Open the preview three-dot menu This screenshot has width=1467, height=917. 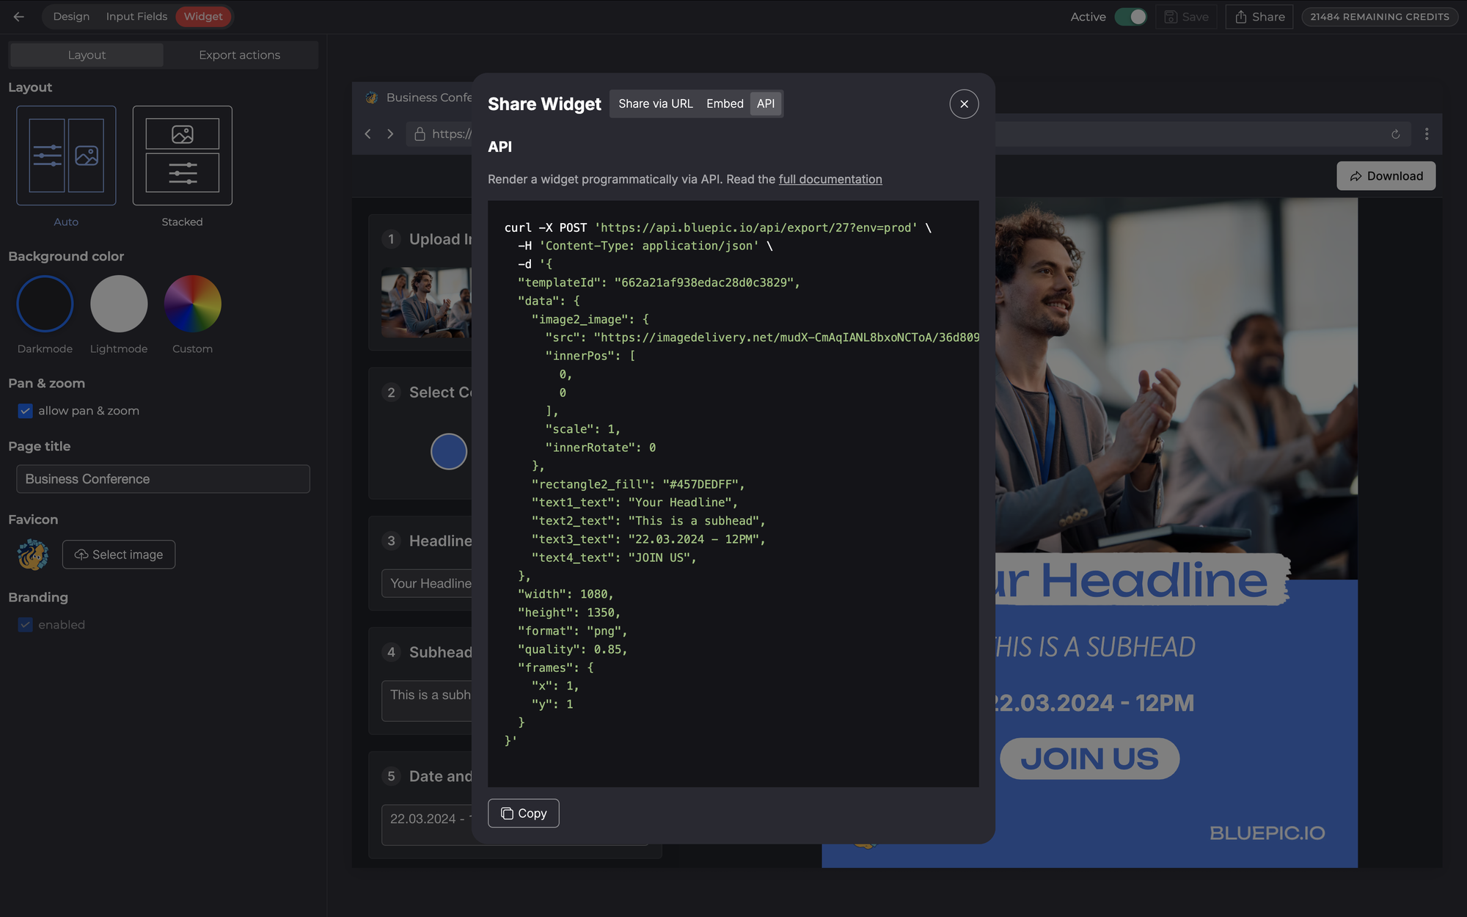[x=1427, y=134]
